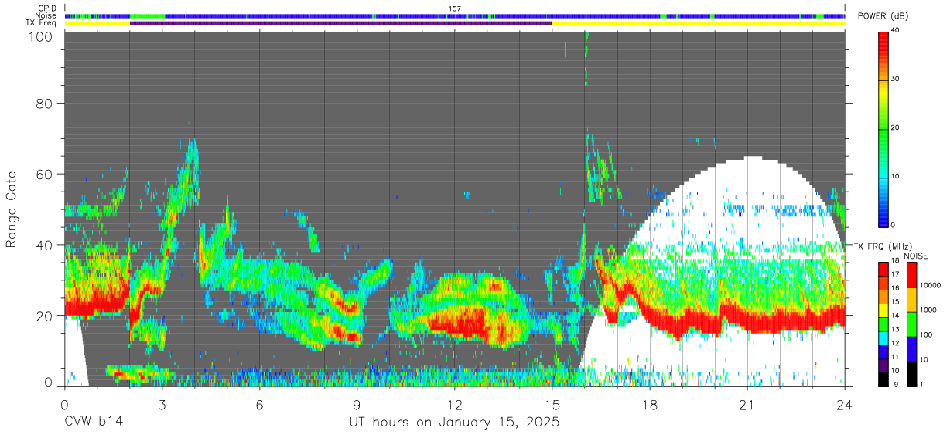Click Range Gate axis title
Screen dimensions: 950x438
12,209
